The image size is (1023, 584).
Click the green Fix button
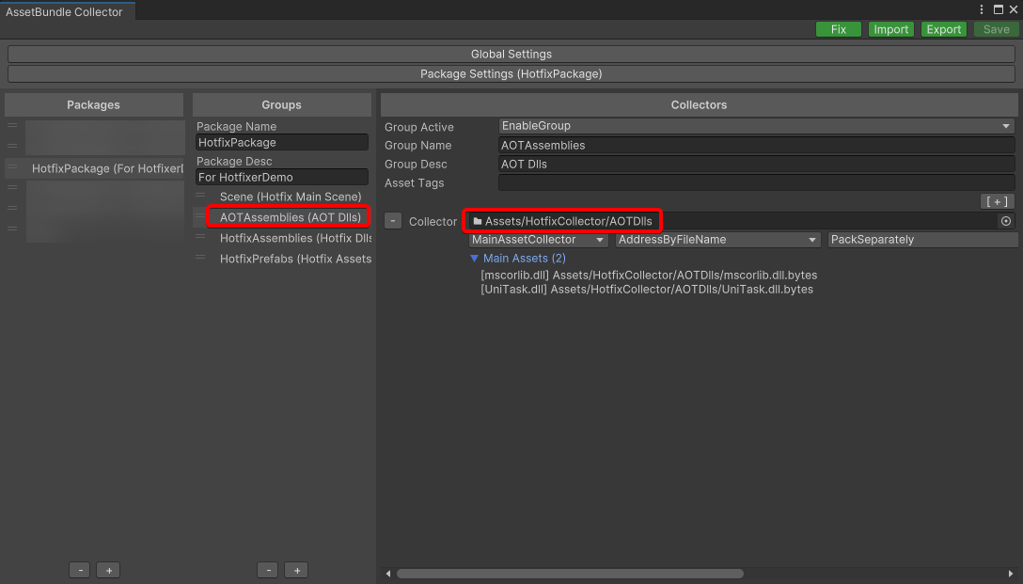(x=838, y=29)
